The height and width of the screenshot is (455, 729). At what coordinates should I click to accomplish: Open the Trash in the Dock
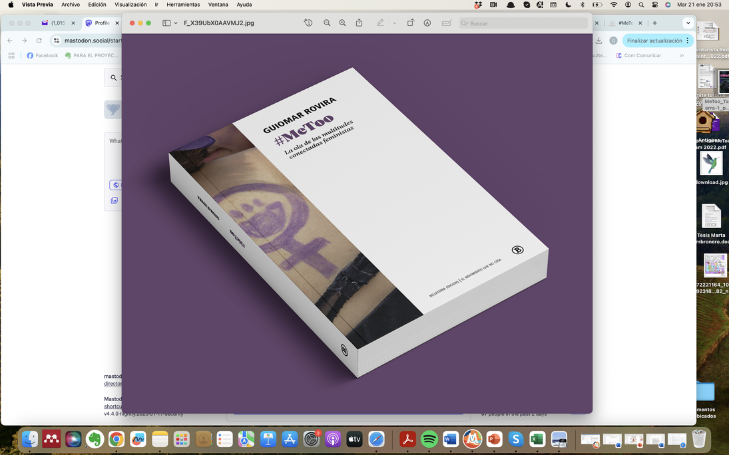699,439
